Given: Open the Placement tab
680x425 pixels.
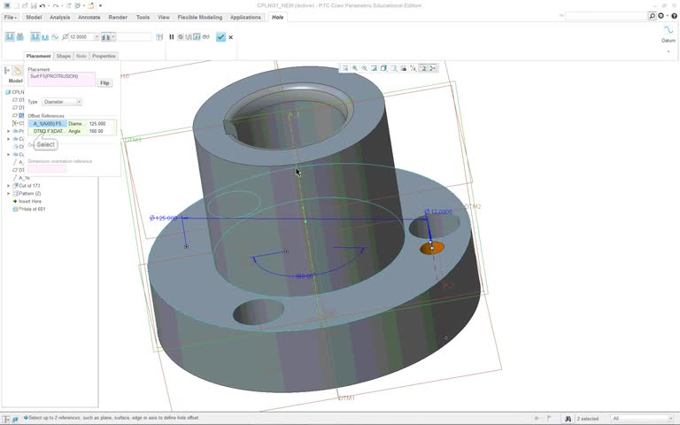Looking at the screenshot, I should (38, 56).
